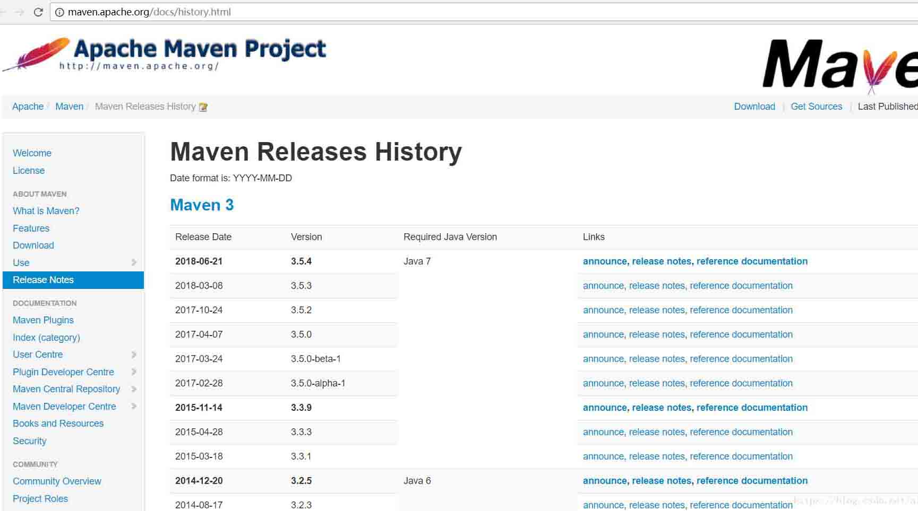Open Plugin Developer Centre sidebar link
The image size is (918, 511).
63,372
